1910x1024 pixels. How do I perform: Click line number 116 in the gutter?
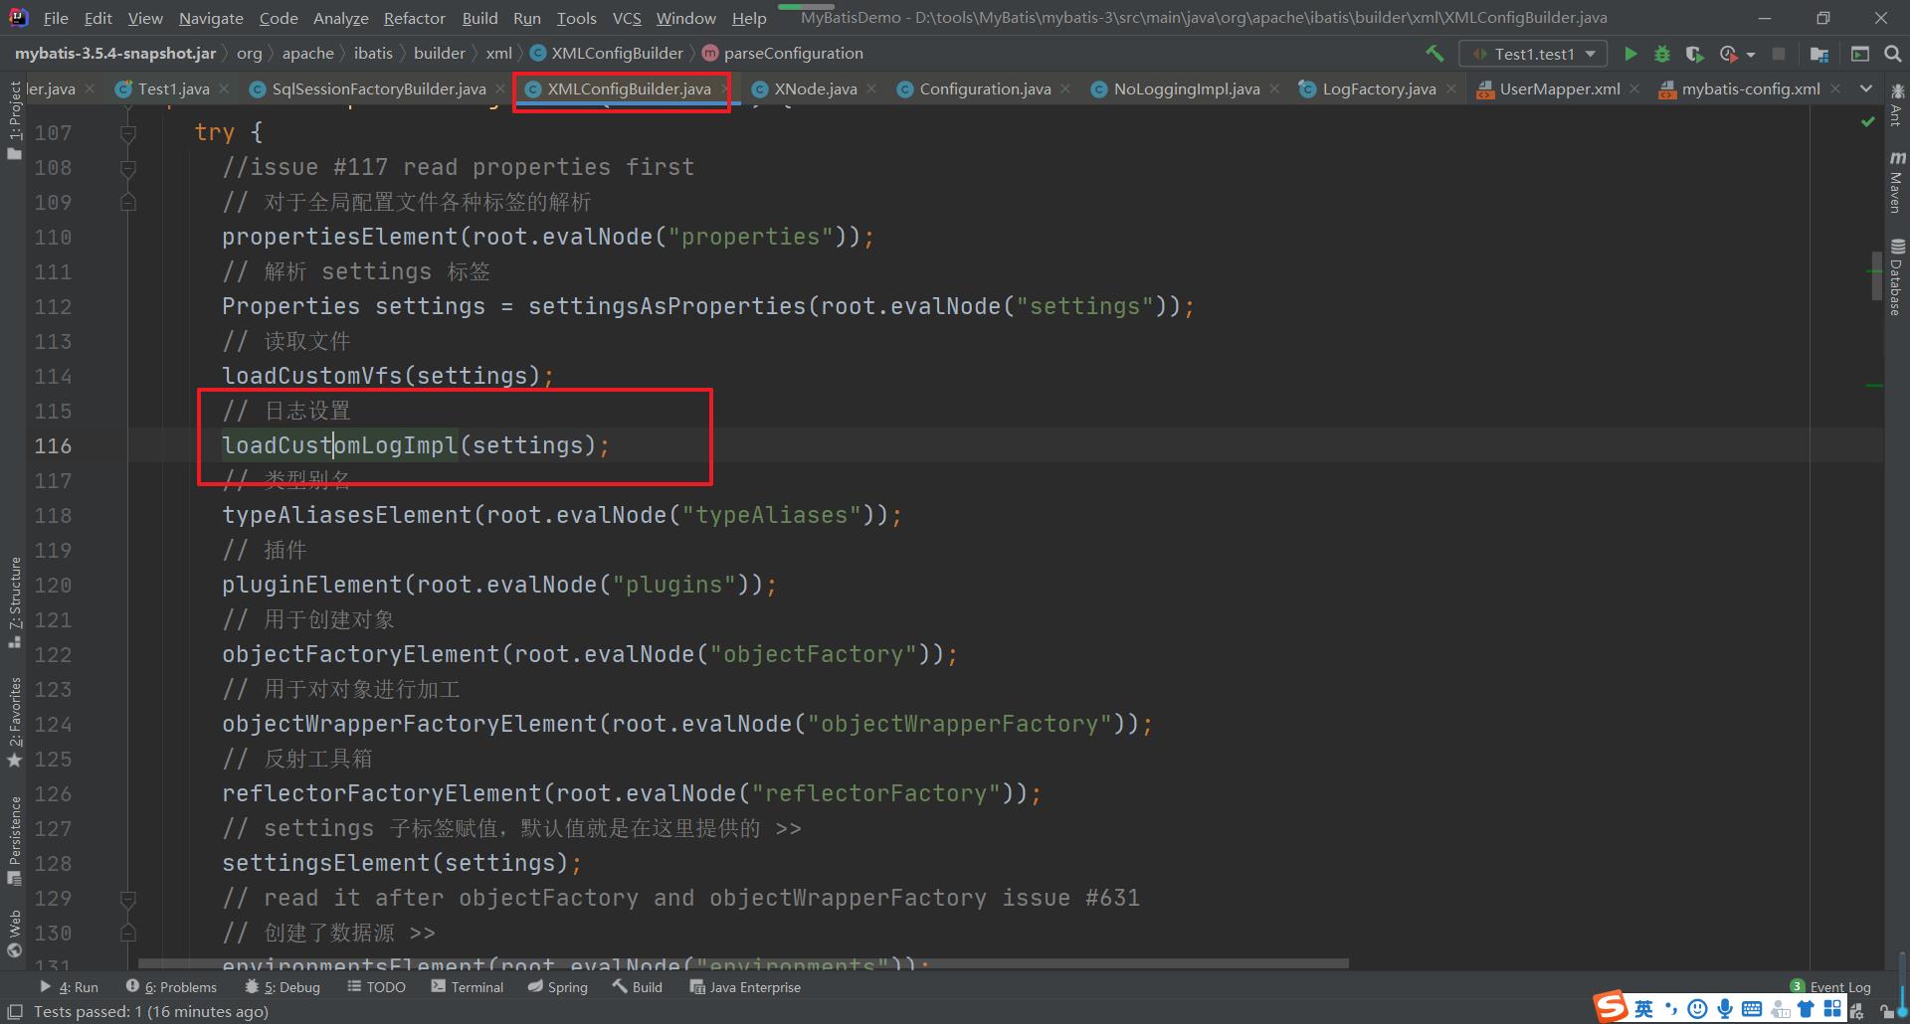[x=53, y=445]
